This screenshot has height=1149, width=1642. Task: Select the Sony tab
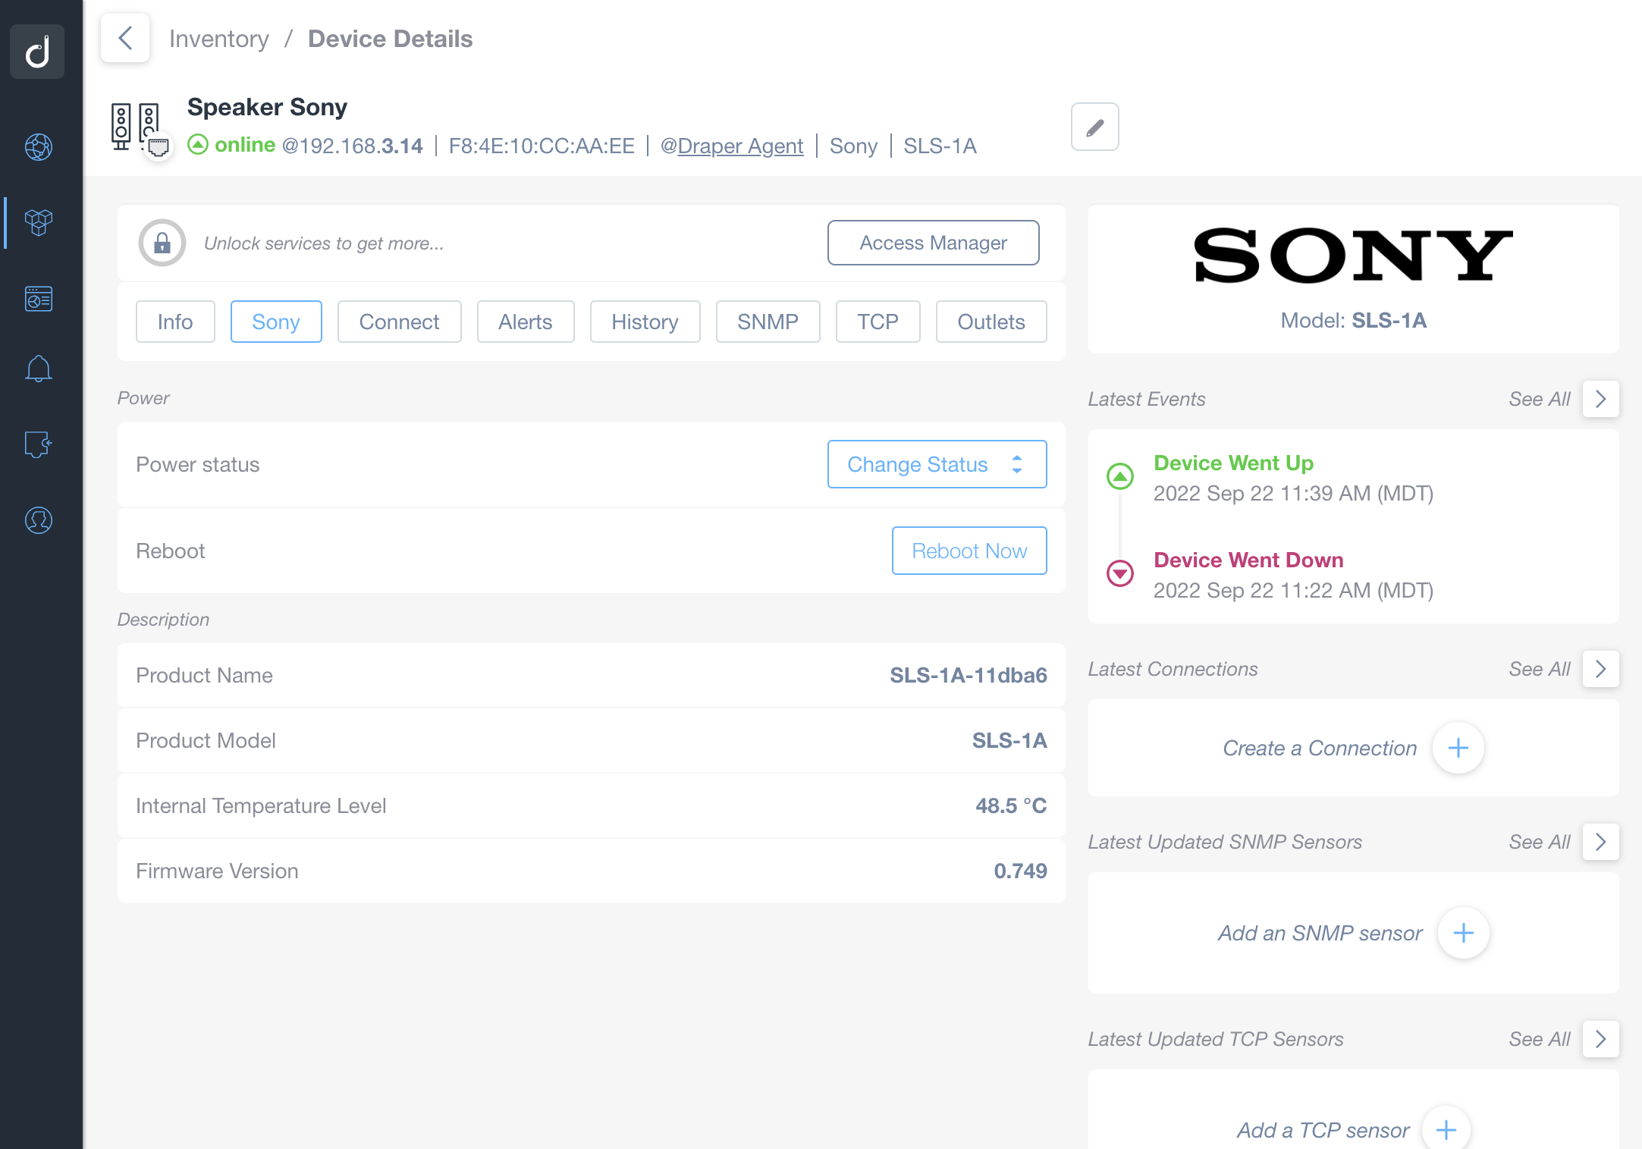pyautogui.click(x=276, y=322)
